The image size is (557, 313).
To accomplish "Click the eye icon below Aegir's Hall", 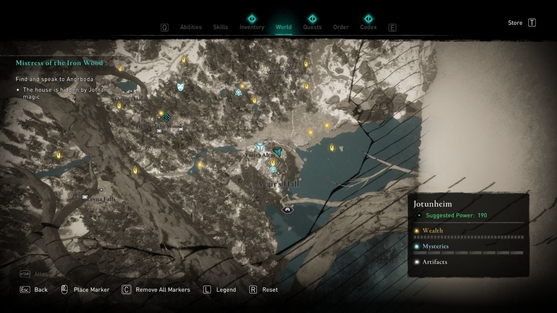I will (287, 210).
